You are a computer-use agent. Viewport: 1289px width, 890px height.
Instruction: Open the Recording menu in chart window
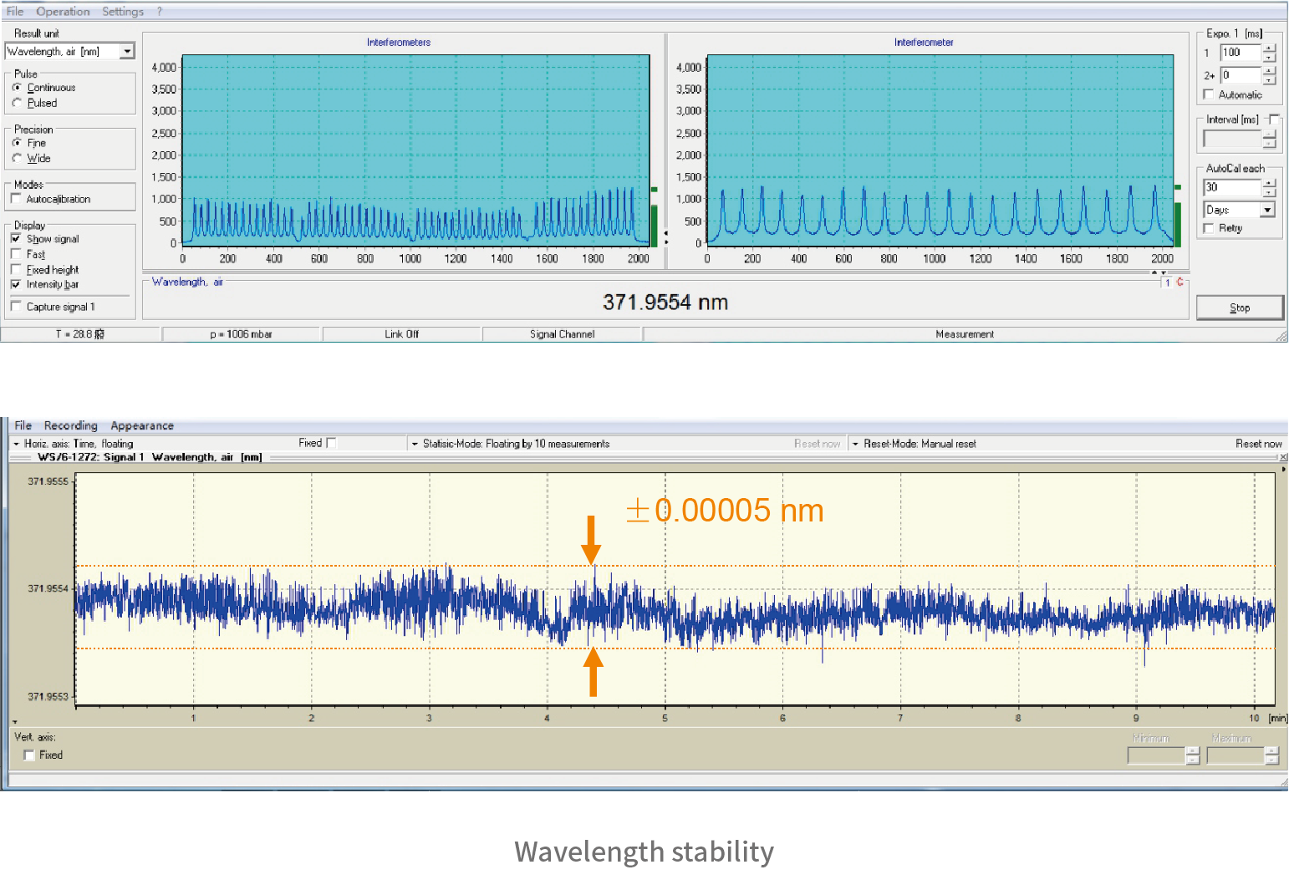(x=70, y=425)
